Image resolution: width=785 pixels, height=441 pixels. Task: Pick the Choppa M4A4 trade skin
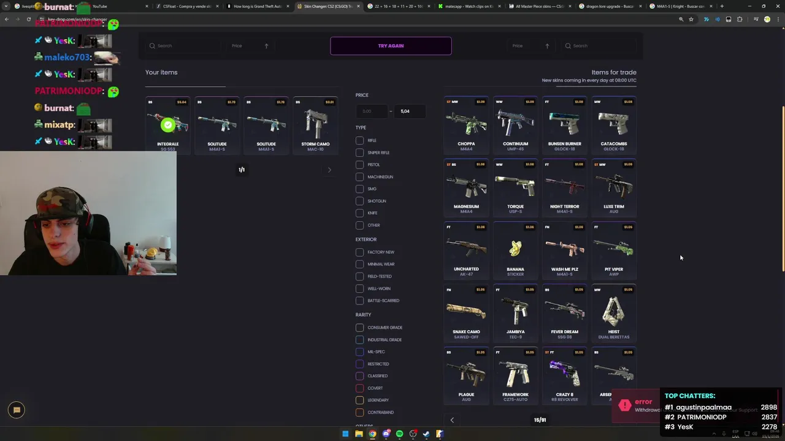click(x=466, y=125)
